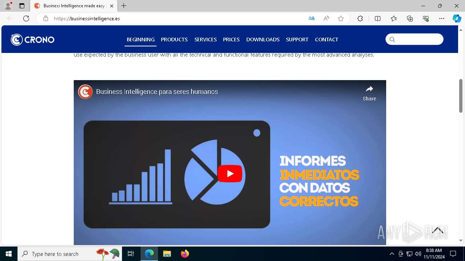Open the Windows Start menu
The image size is (465, 261).
click(9, 254)
